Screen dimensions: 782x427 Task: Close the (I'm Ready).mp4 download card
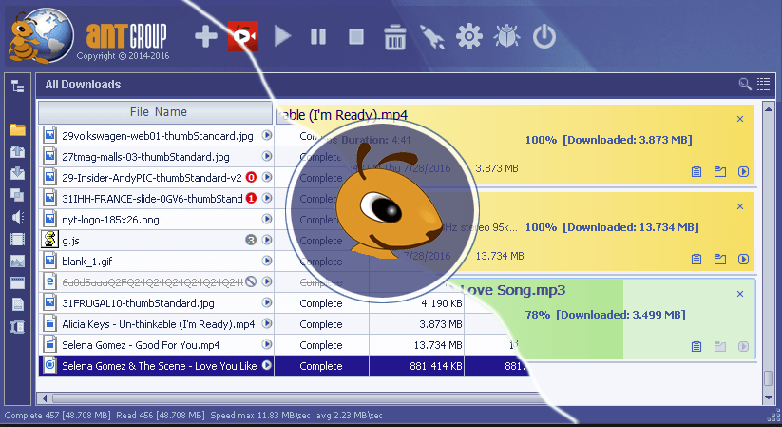pyautogui.click(x=740, y=119)
